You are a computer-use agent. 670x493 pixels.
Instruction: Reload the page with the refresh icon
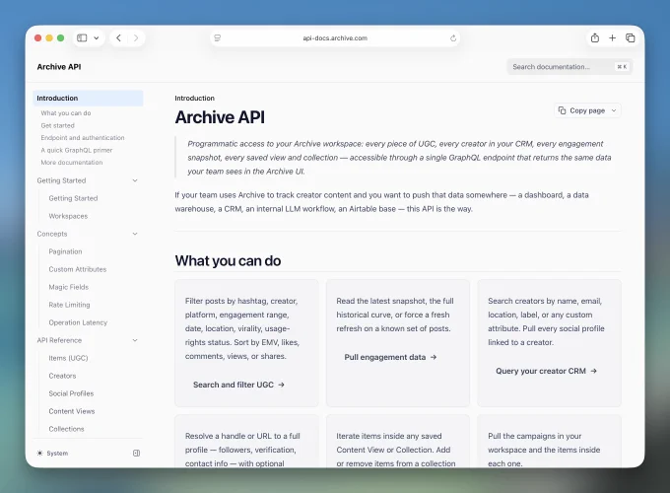(453, 38)
